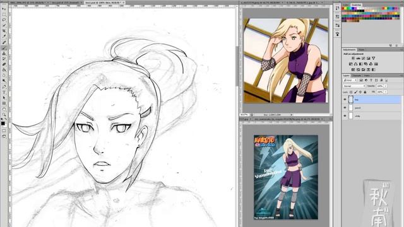Image resolution: width=404 pixels, height=227 pixels.
Task: Add a Channel Mixer adjustment (circles icon)
Action: point(371,64)
